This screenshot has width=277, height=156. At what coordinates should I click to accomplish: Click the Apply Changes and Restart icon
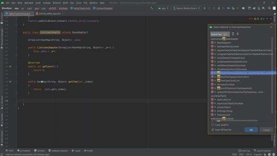click(209, 8)
